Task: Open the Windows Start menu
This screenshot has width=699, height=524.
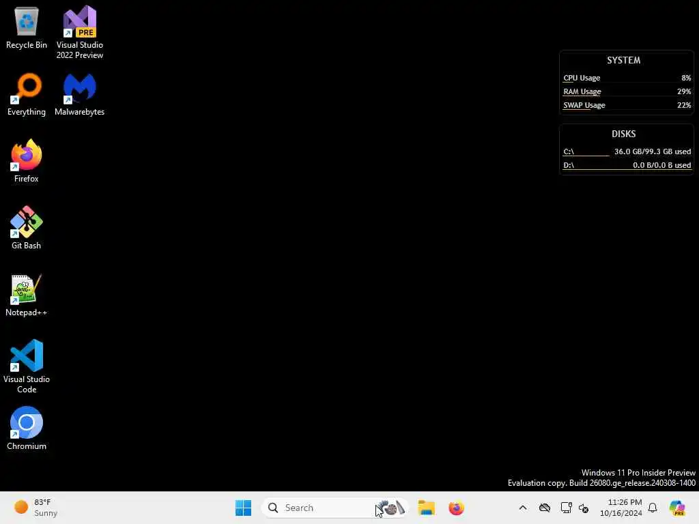Action: tap(244, 508)
